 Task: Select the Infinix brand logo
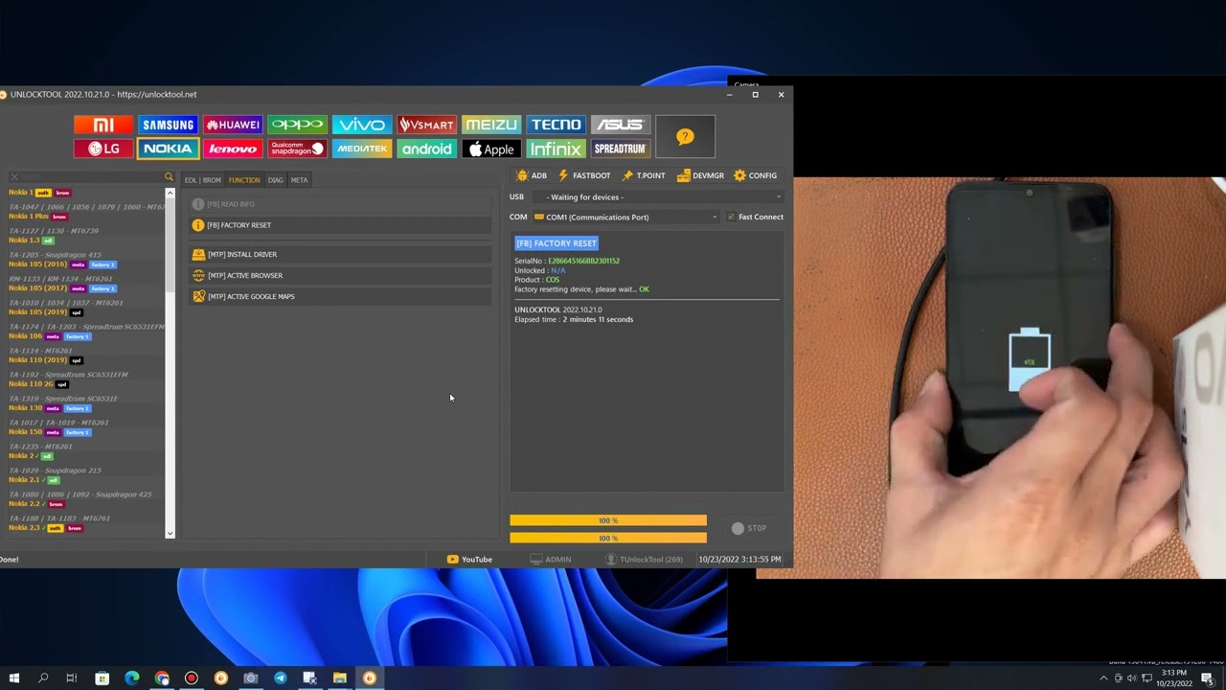(x=556, y=149)
